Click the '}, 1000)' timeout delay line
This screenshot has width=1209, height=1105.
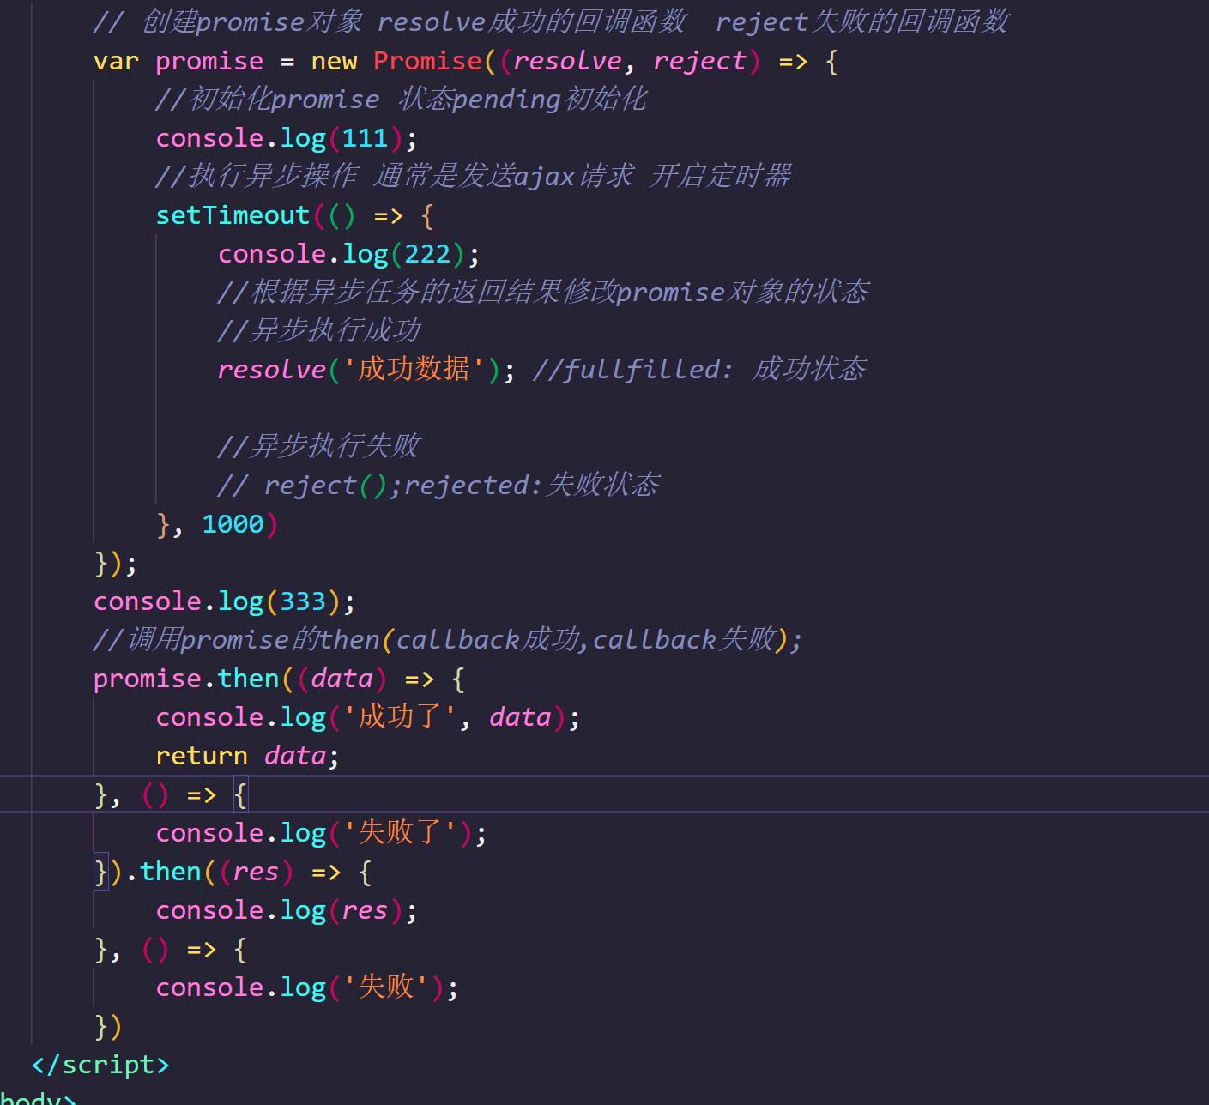pyautogui.click(x=217, y=524)
